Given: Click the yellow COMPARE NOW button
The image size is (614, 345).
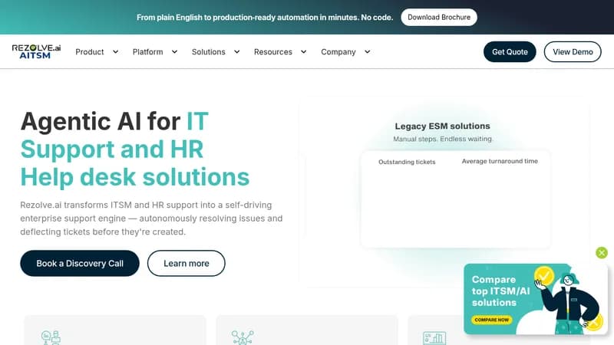Looking at the screenshot, I should pos(491,320).
